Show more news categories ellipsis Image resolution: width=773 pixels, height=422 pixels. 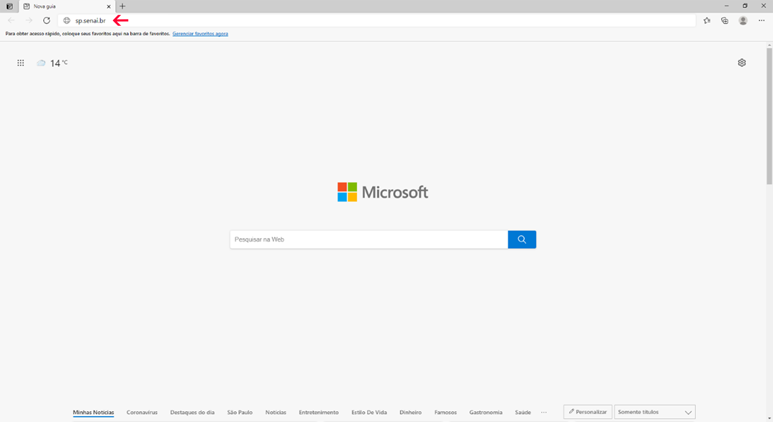544,412
